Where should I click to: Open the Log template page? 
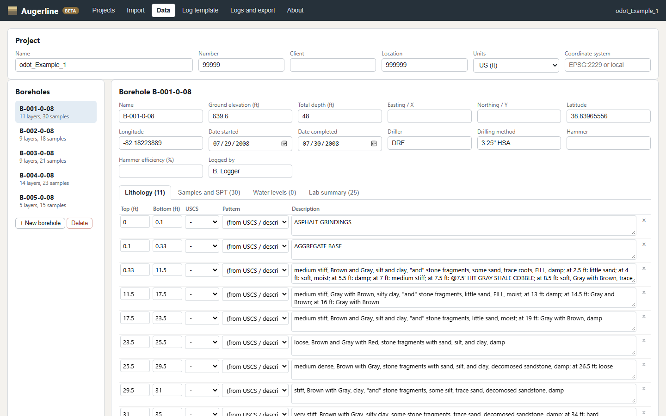click(x=200, y=10)
